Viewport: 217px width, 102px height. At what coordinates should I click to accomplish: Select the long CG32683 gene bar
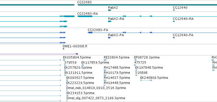[147, 5]
